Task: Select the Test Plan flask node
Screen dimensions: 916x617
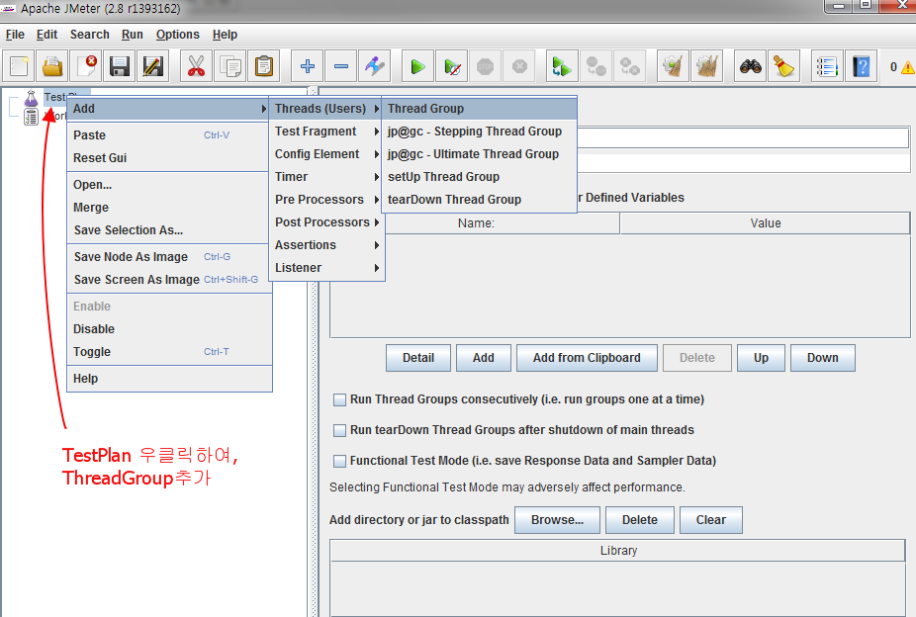Action: click(x=31, y=98)
